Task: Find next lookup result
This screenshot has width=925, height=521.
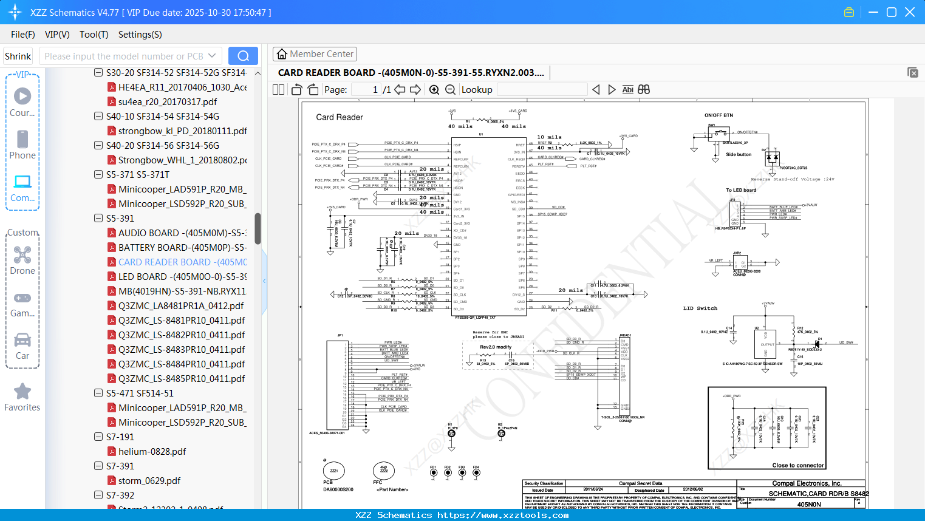Action: [x=612, y=90]
